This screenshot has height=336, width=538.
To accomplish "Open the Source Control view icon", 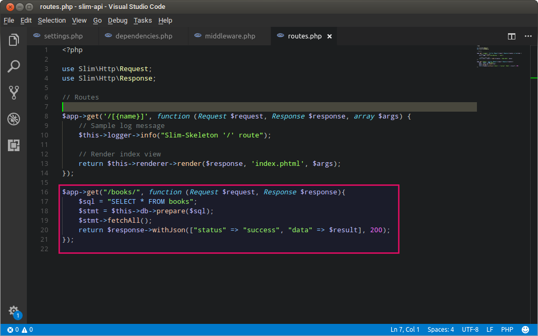I will pos(14,93).
